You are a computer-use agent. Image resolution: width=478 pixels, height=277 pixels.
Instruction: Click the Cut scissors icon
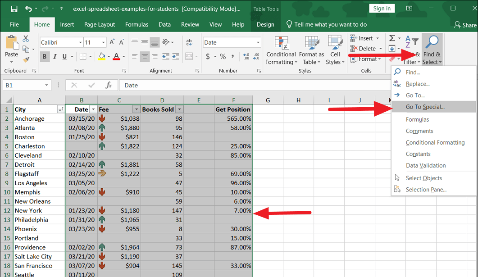coord(26,39)
